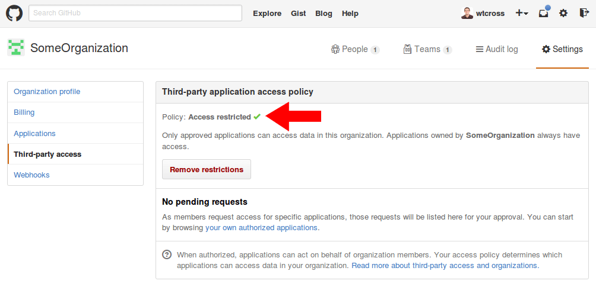This screenshot has width=596, height=287.
Task: Open the notifications inbox icon
Action: click(x=544, y=13)
